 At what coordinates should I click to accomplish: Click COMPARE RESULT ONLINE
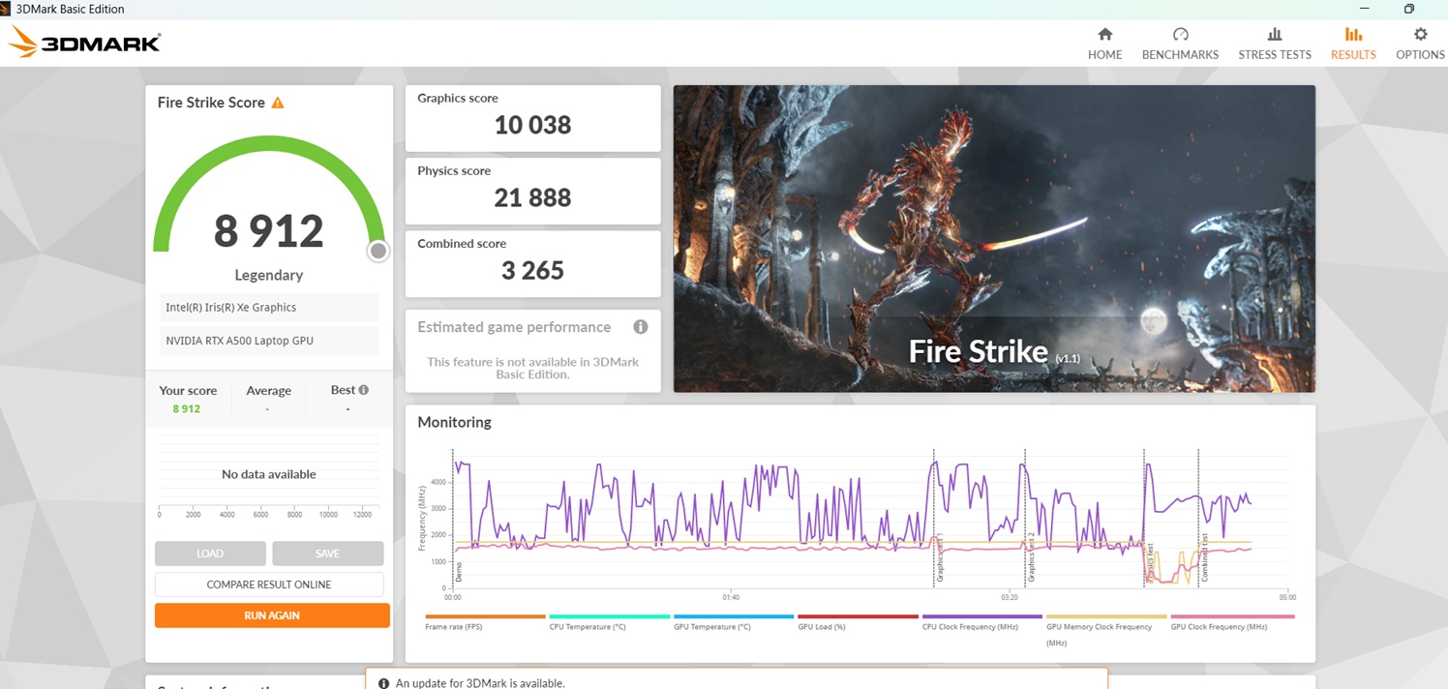pos(269,584)
